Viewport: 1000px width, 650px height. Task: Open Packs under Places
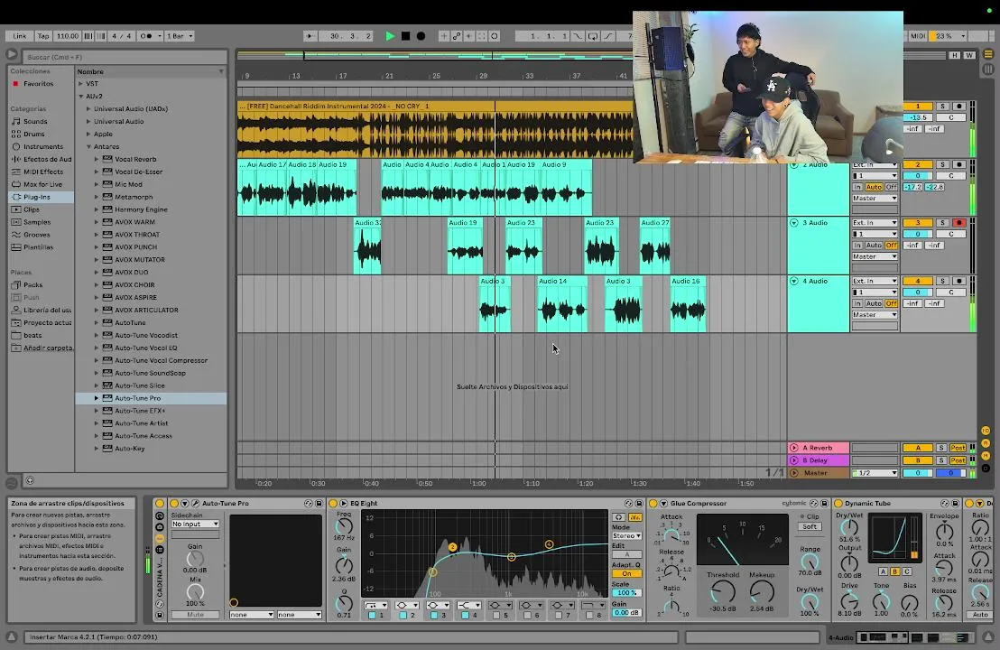(x=32, y=285)
